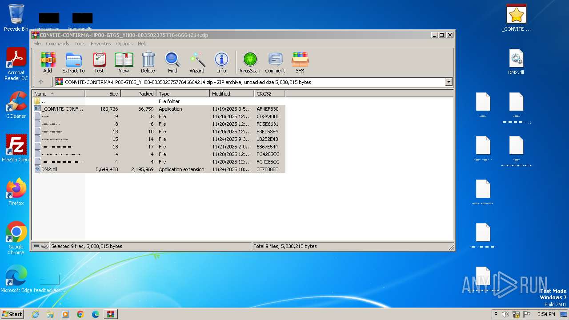Open Google Chrome desktop shortcut
Image resolution: width=569 pixels, height=320 pixels.
[16, 238]
